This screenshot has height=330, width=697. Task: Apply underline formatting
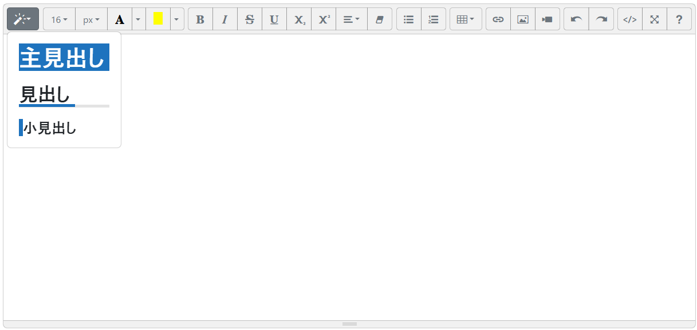coord(274,19)
